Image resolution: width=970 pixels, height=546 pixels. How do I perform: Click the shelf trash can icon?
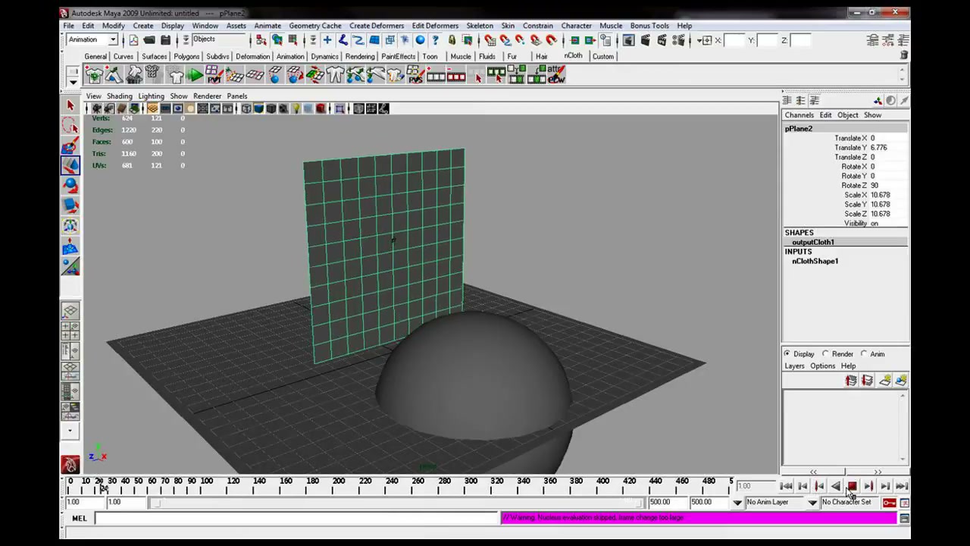coord(903,55)
